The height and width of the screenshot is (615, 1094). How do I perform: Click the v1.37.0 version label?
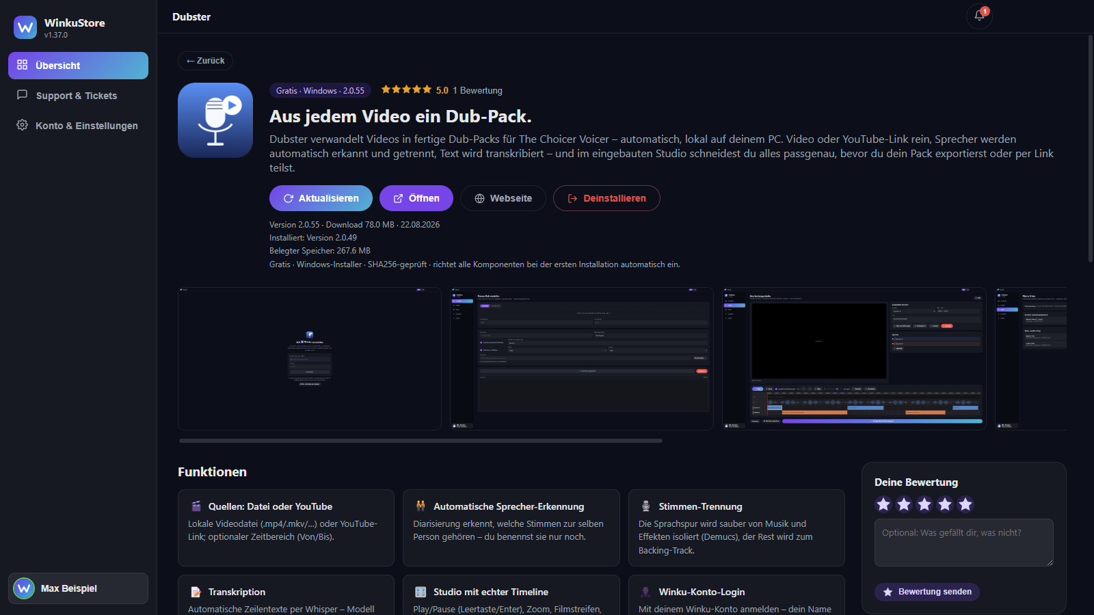click(56, 35)
